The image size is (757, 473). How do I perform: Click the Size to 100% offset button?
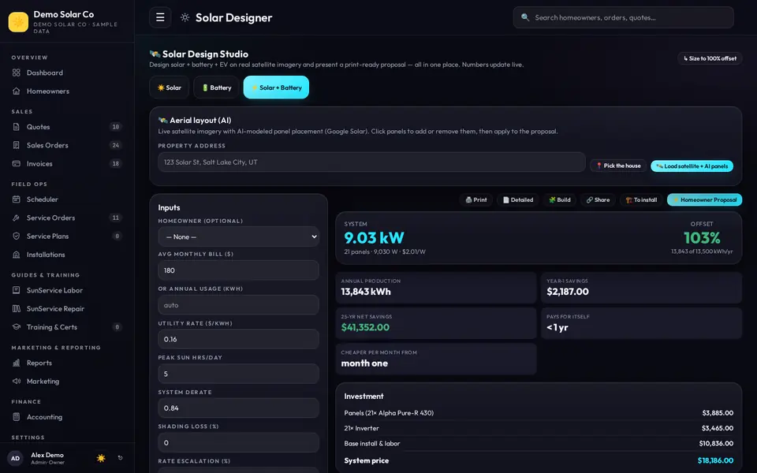tap(710, 58)
